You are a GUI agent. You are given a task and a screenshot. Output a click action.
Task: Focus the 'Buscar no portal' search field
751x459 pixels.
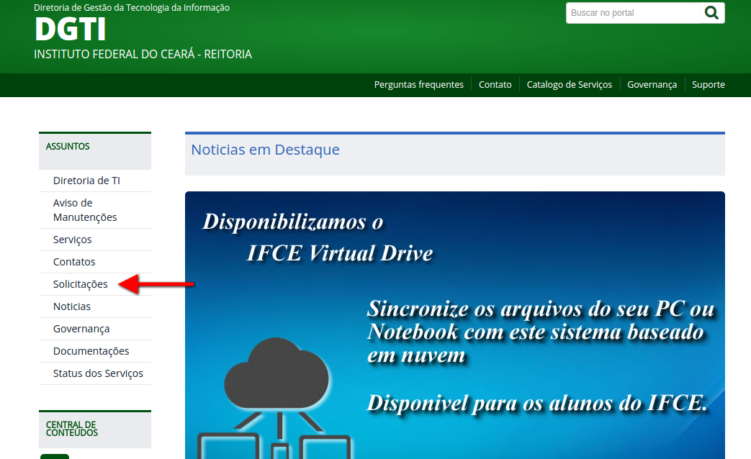point(633,13)
